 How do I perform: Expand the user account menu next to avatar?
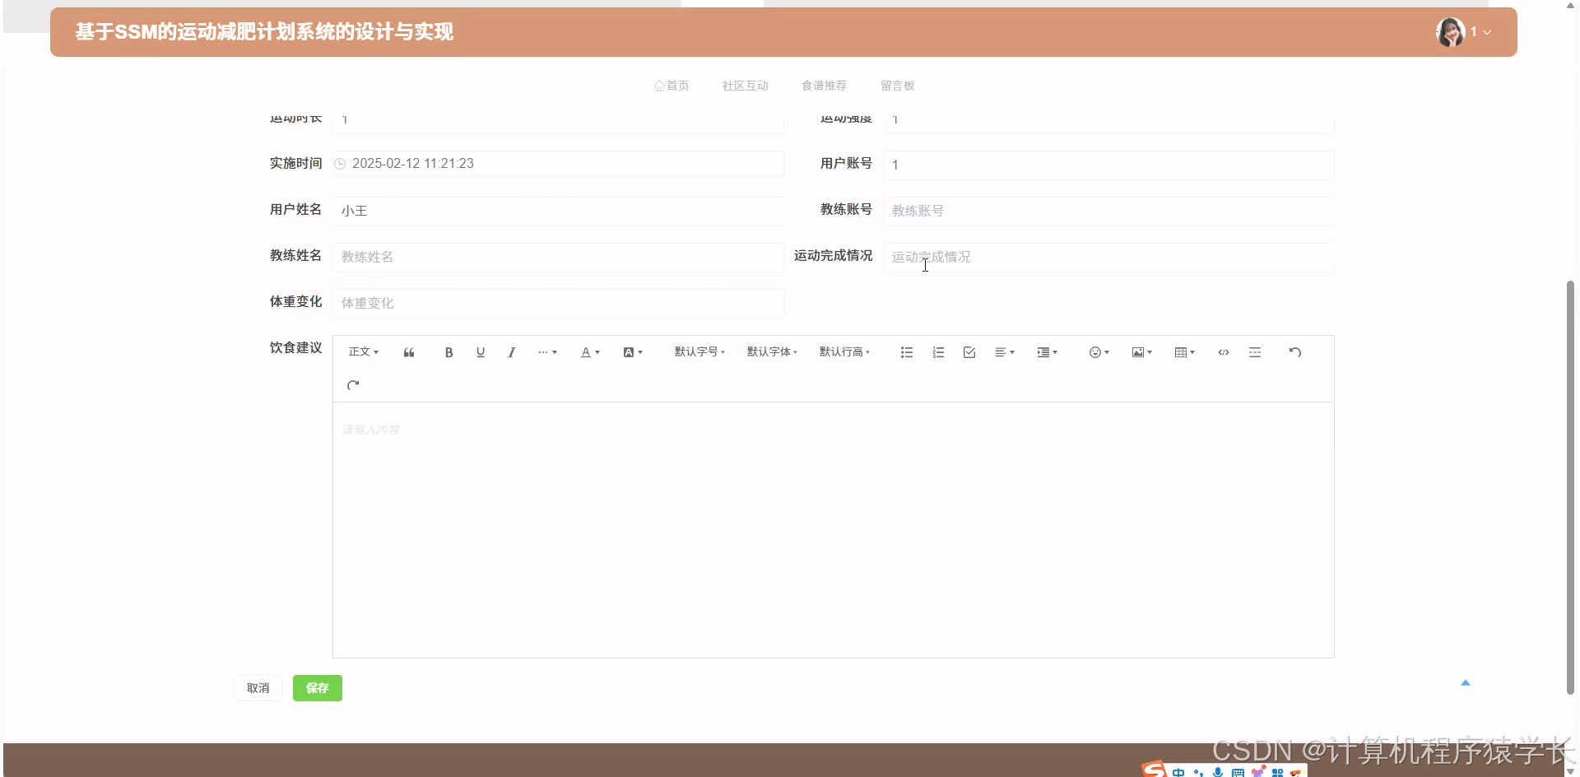pyautogui.click(x=1486, y=32)
